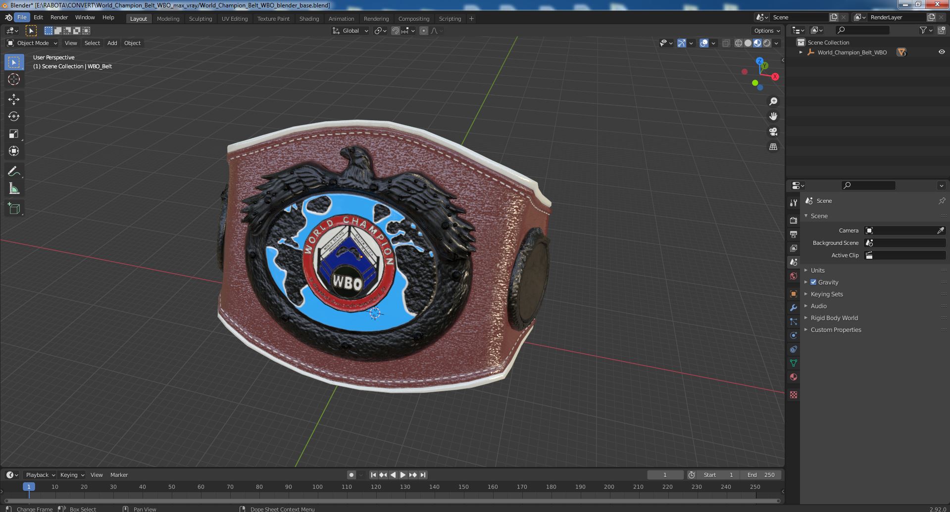Choose the Rotate tool
Screen dimensions: 950x512
(14, 116)
